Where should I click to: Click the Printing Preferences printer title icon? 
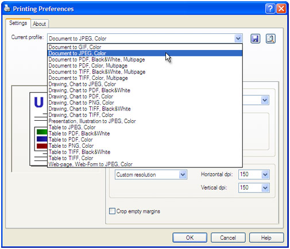[x=7, y=8]
